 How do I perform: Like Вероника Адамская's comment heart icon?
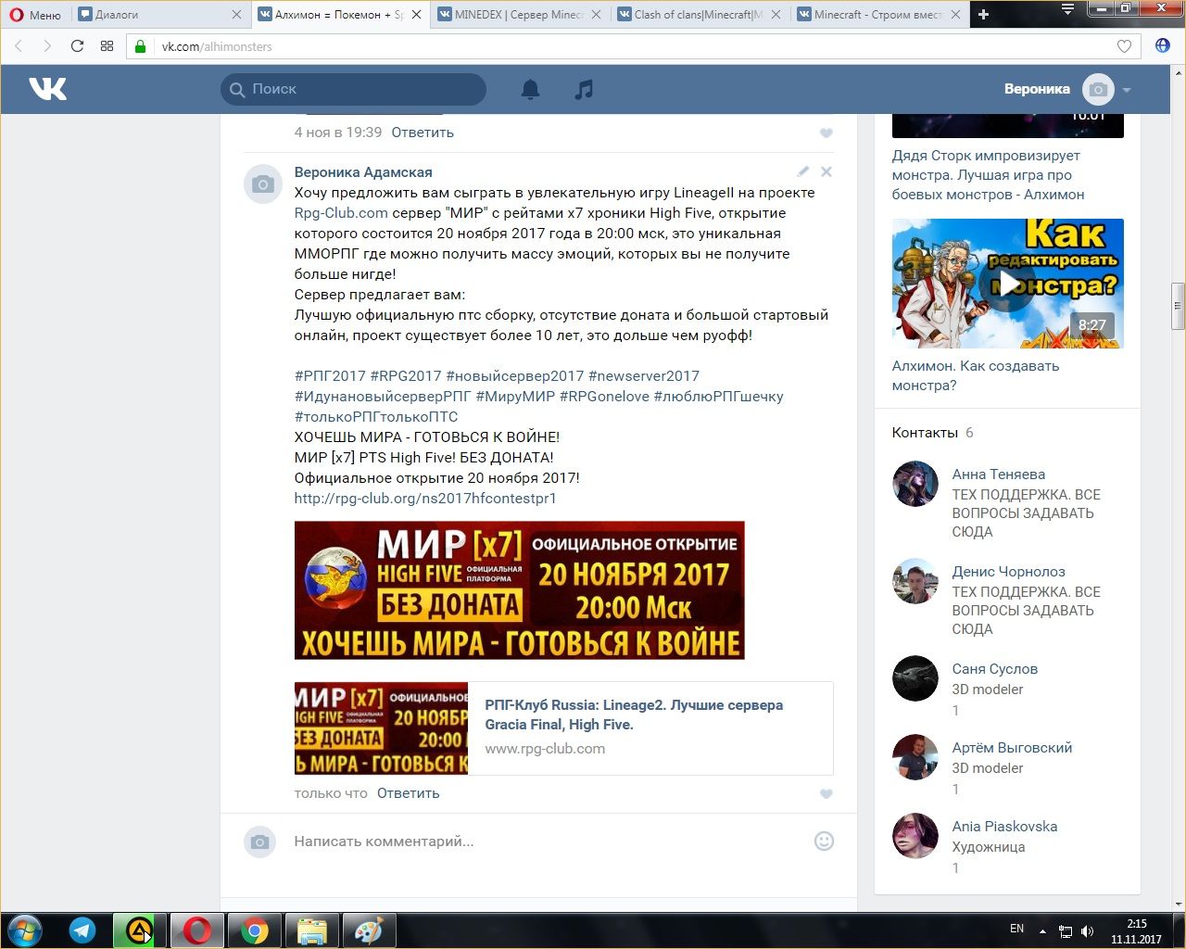coord(826,794)
